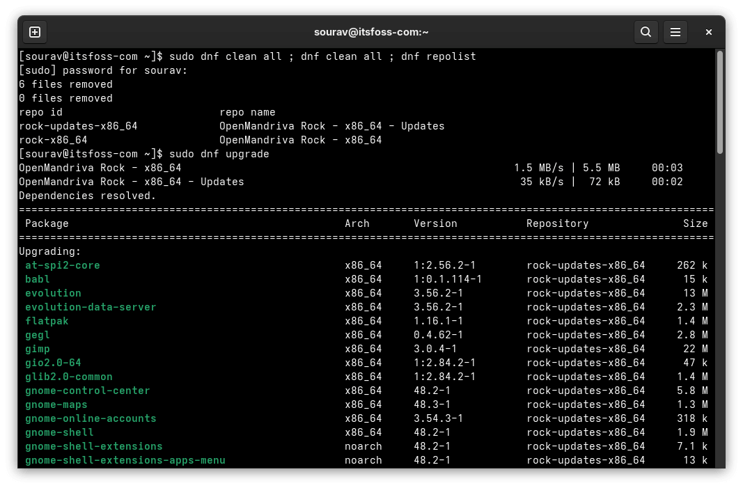The height and width of the screenshot is (488, 743).
Task: Select the gegl package entry
Action: coord(37,335)
